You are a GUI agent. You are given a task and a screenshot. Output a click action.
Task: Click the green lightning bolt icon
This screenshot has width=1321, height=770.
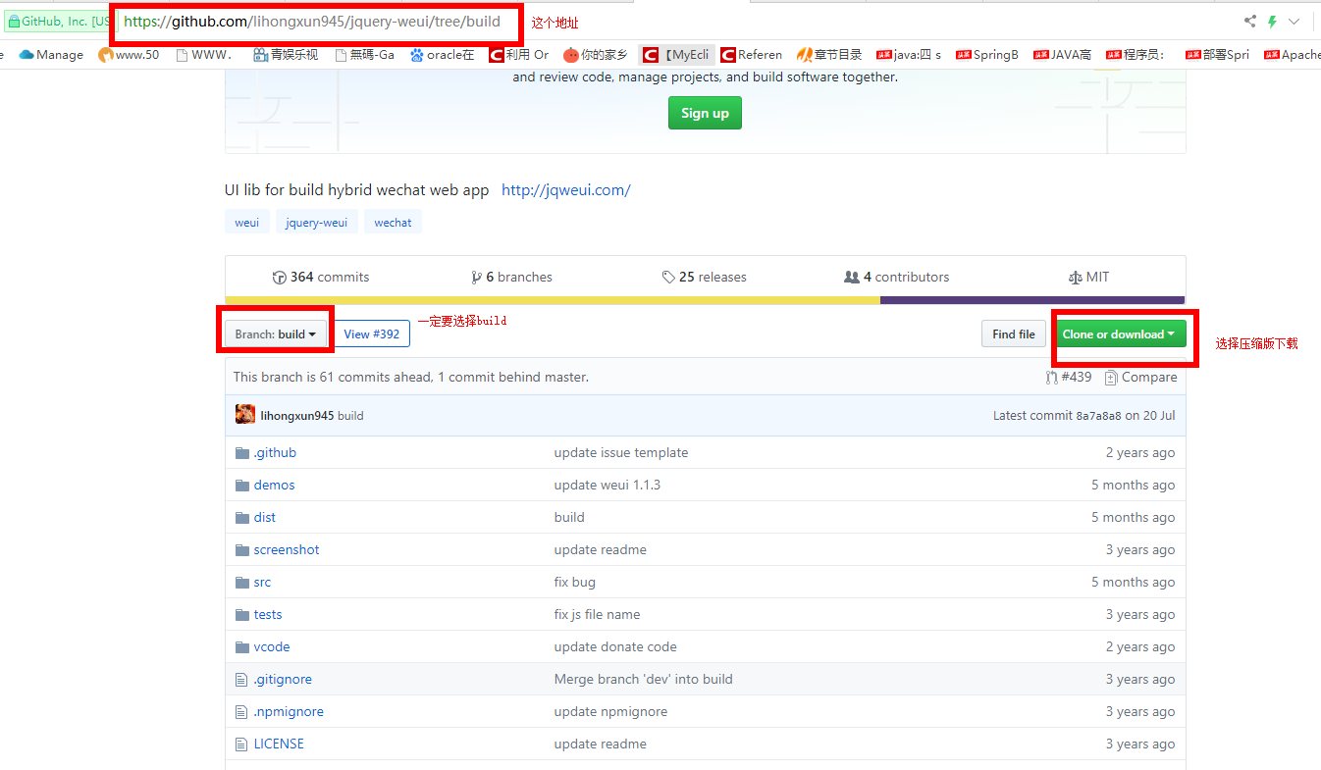1273,22
